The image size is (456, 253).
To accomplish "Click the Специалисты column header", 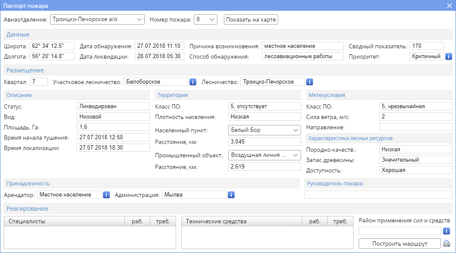I will 64,221.
